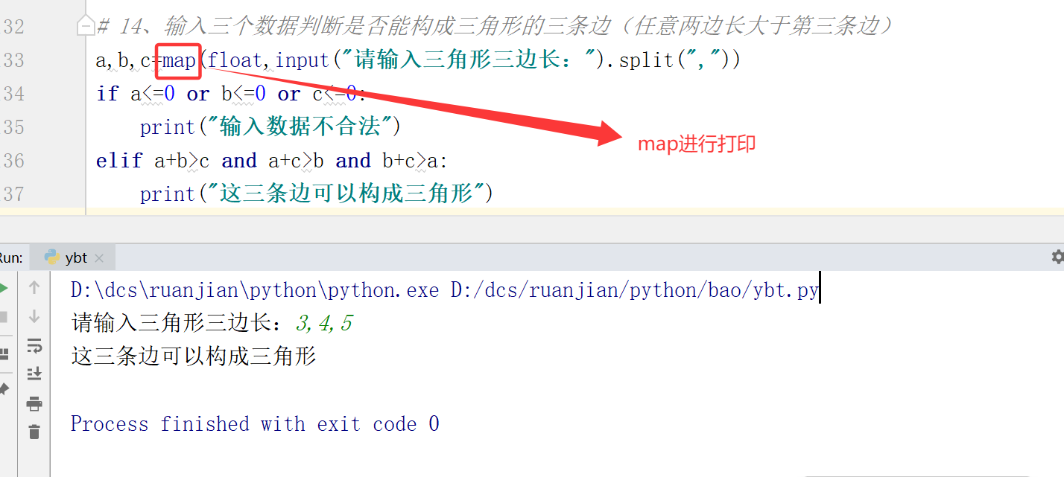Pin the Run tab with pin icon
The width and height of the screenshot is (1064, 477).
3,388
